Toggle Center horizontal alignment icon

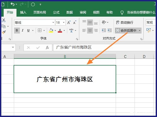(90, 30)
